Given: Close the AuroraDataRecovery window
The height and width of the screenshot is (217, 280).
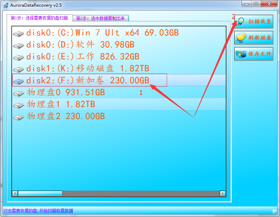Looking at the screenshot, I should click(269, 4).
